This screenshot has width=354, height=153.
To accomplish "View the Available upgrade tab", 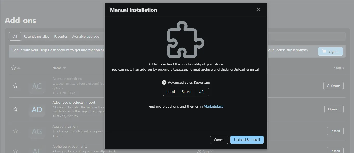I will coord(86,37).
